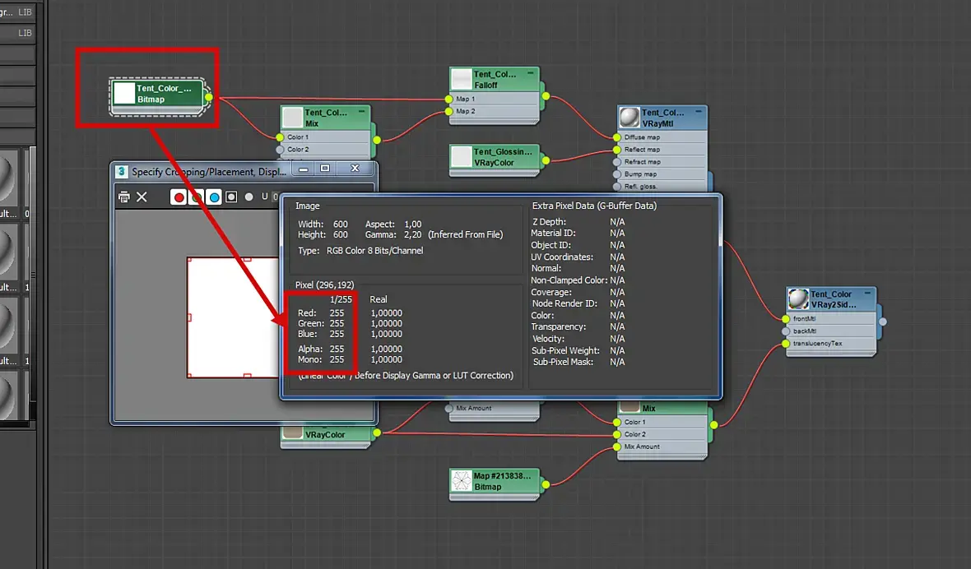Collapse the Tent_Color VRay2Sided node
971x569 pixels.
click(x=867, y=294)
